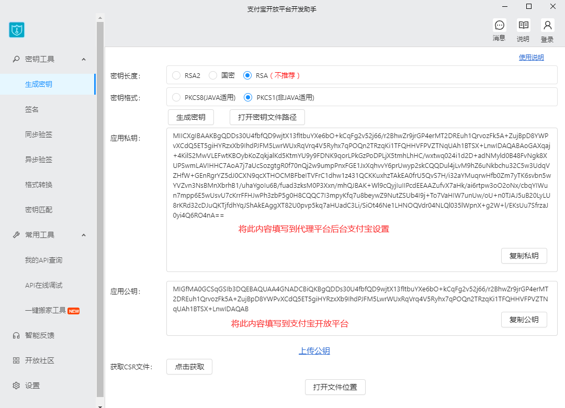Click the message (消息) chat bubble icon

click(499, 25)
